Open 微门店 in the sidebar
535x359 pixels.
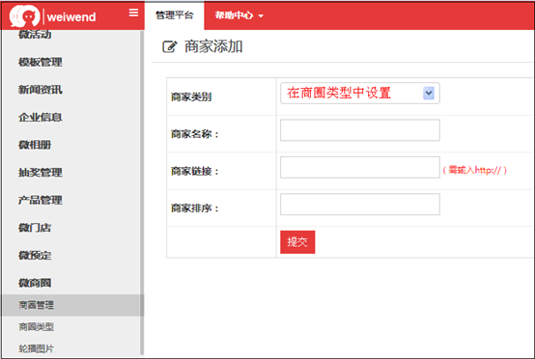coord(35,228)
